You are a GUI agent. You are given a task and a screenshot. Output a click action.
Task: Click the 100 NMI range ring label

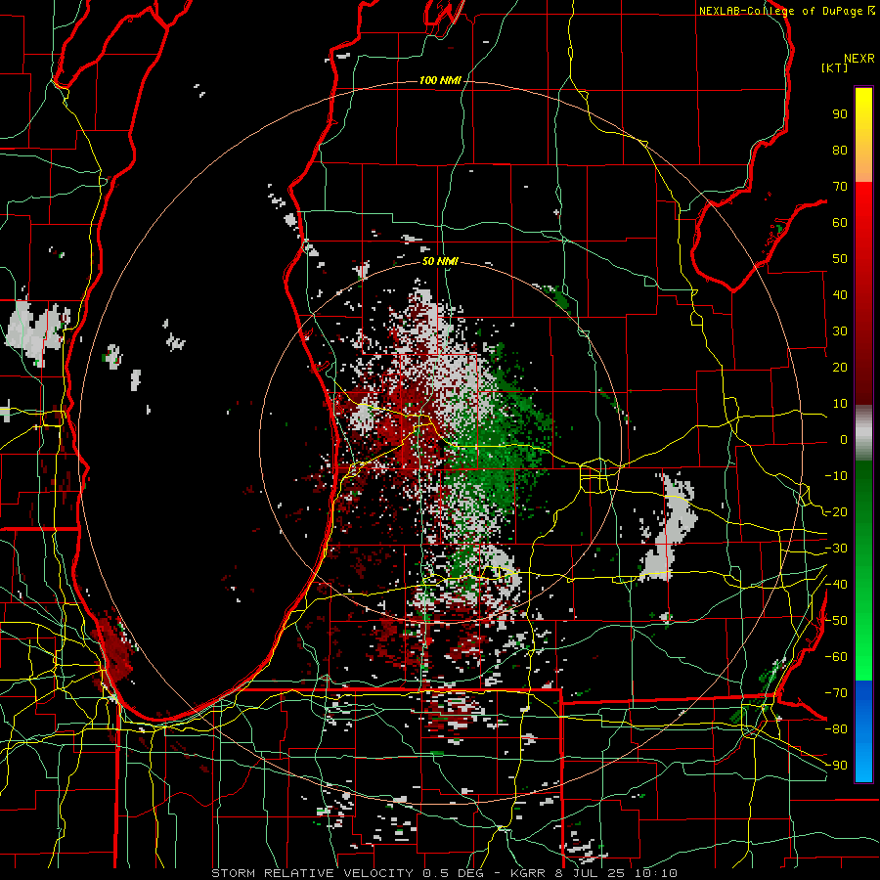click(440, 80)
